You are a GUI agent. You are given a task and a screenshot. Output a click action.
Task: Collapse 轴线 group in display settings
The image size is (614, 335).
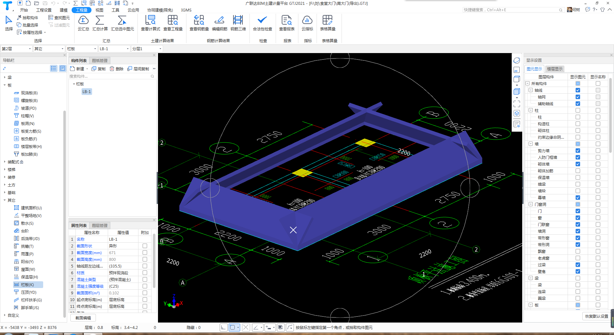tap(531, 90)
